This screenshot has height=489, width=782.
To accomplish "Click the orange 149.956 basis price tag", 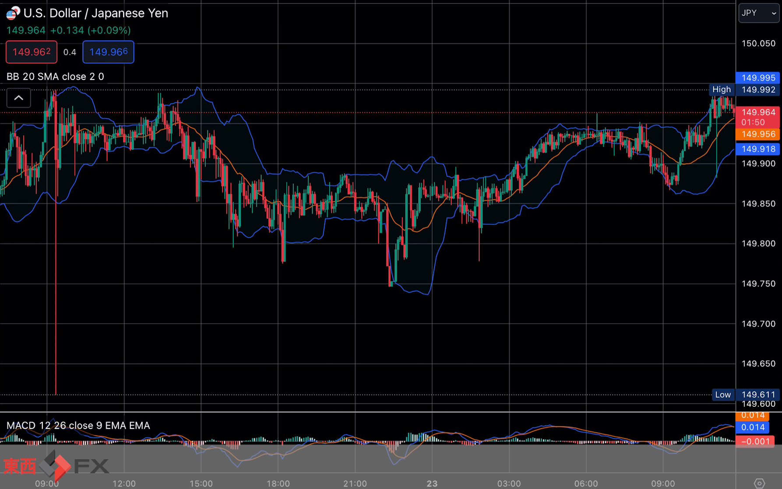I will tap(758, 134).
